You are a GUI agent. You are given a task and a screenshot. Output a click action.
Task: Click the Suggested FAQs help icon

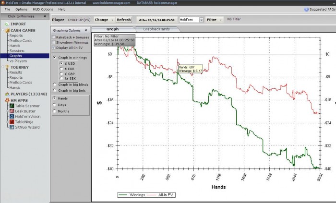[x=306, y=10]
